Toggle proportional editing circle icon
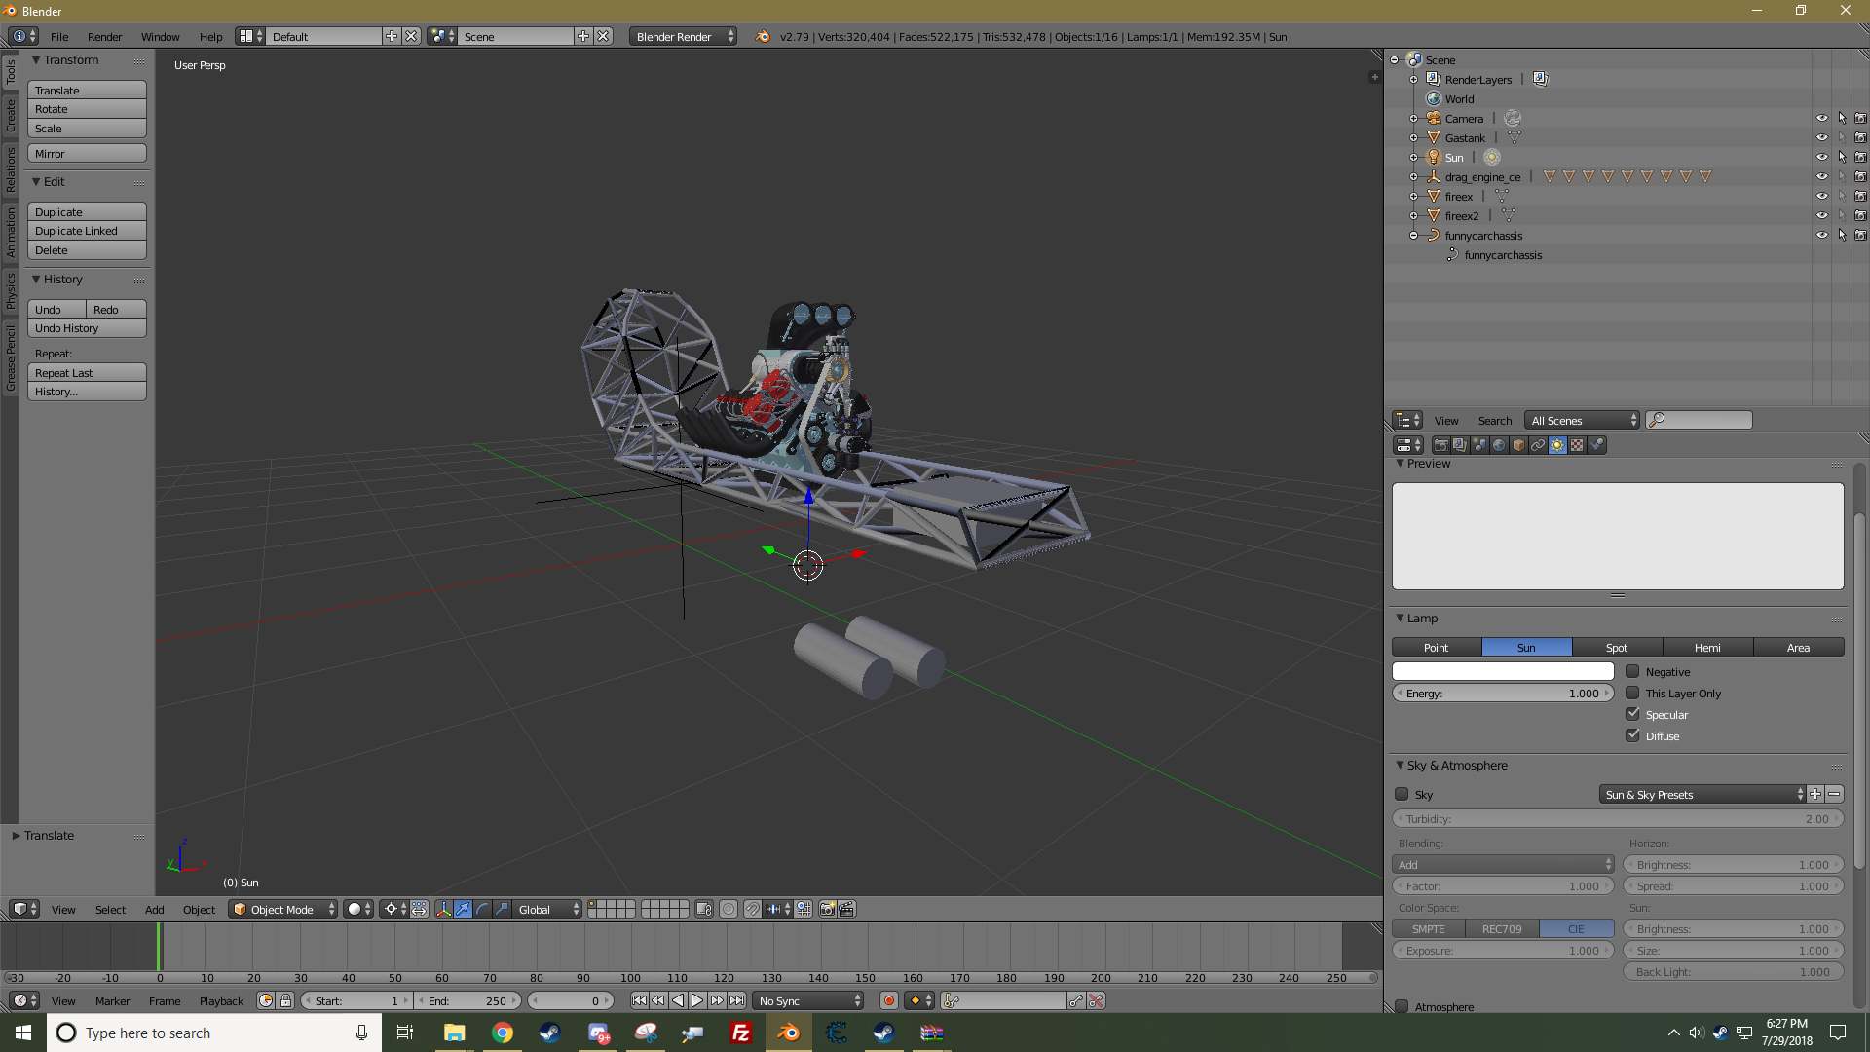The width and height of the screenshot is (1870, 1052). [x=729, y=909]
